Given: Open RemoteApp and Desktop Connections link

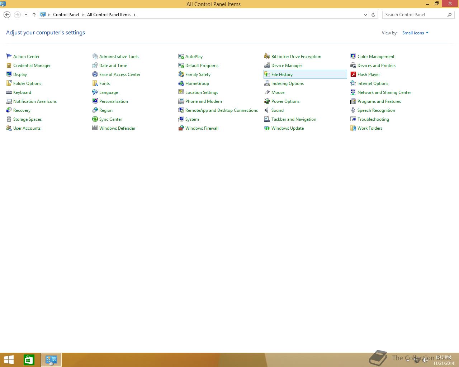Looking at the screenshot, I should (x=222, y=110).
